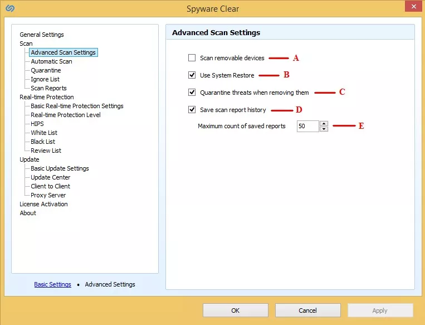This screenshot has width=425, height=325.
Task: Click the Advanced Settings label
Action: [x=110, y=284]
